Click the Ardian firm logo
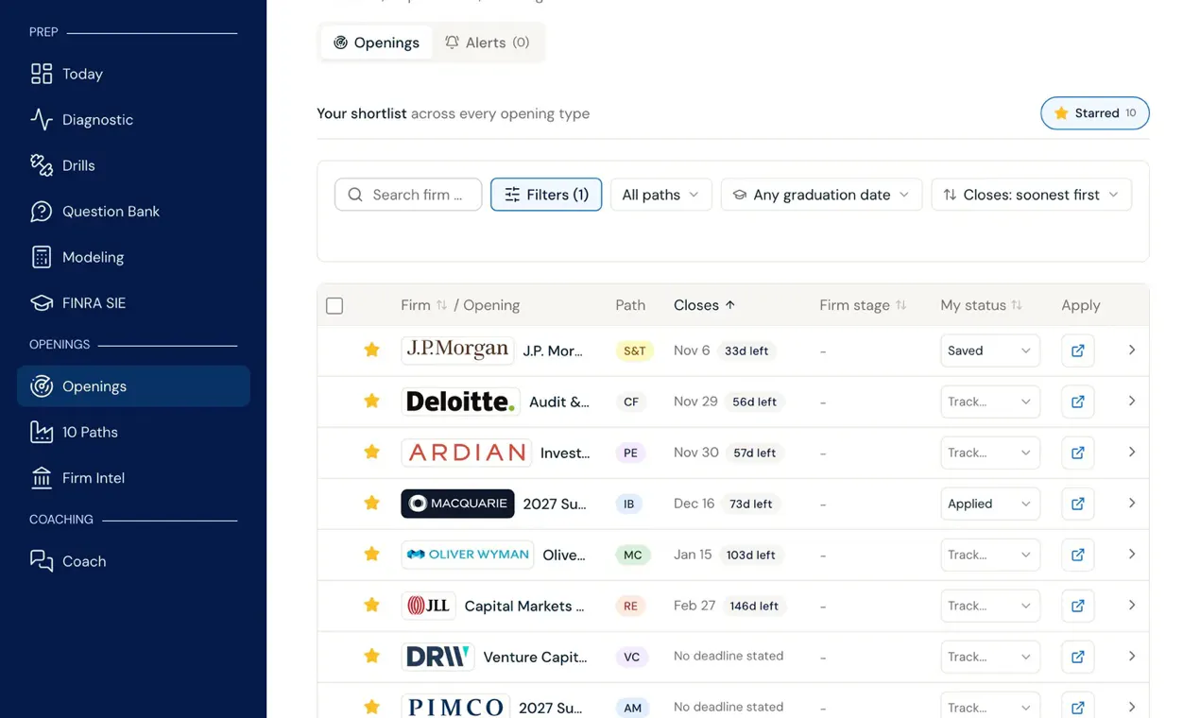 pos(466,453)
